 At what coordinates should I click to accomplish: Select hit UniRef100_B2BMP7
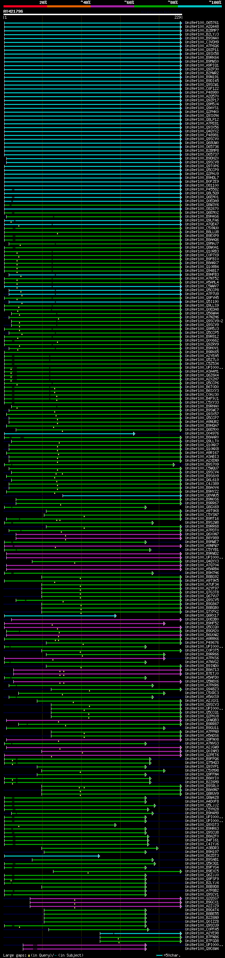[202, 31]
